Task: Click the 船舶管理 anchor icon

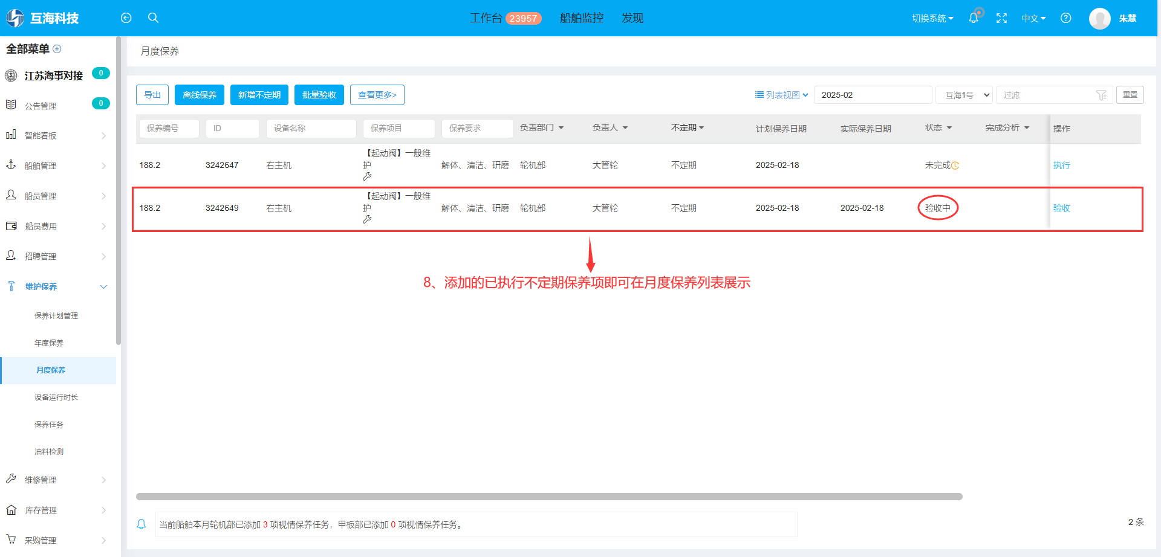Action: pyautogui.click(x=11, y=165)
